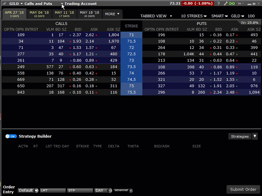
Task: Click the Submit Order button
Action: pyautogui.click(x=243, y=189)
